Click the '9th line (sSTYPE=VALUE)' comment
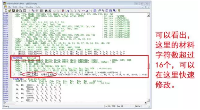The image size is (200, 110). [x=117, y=37]
